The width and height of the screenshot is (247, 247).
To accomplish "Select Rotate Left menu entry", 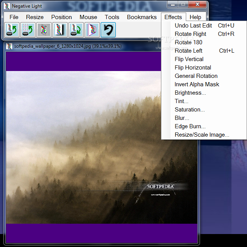I will 204,51.
